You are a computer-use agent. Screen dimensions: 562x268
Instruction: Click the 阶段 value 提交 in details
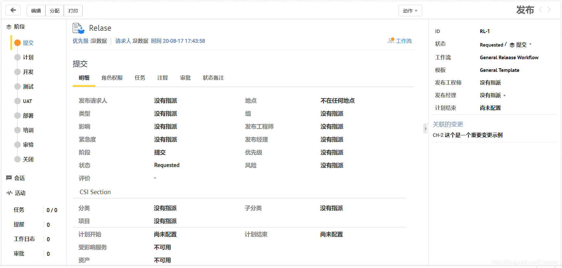click(x=160, y=152)
